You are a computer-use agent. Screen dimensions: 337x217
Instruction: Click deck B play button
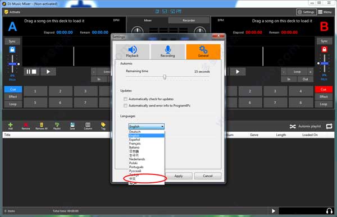click(x=238, y=72)
